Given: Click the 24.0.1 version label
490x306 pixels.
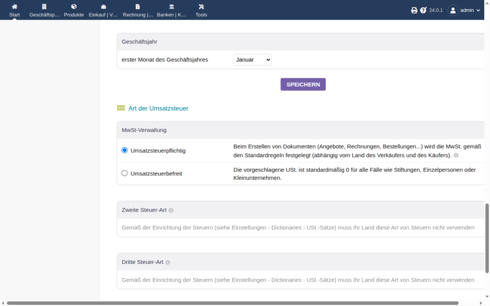Looking at the screenshot, I should [x=436, y=11].
